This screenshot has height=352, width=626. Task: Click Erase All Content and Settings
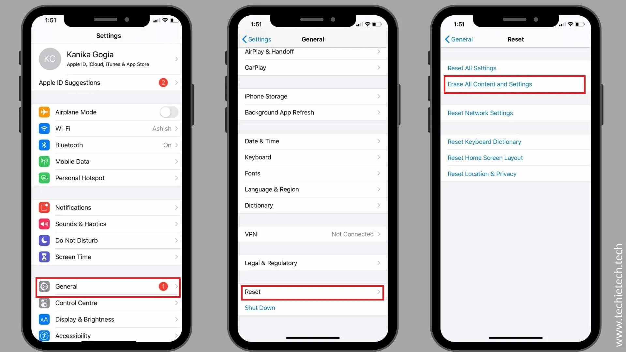click(514, 84)
